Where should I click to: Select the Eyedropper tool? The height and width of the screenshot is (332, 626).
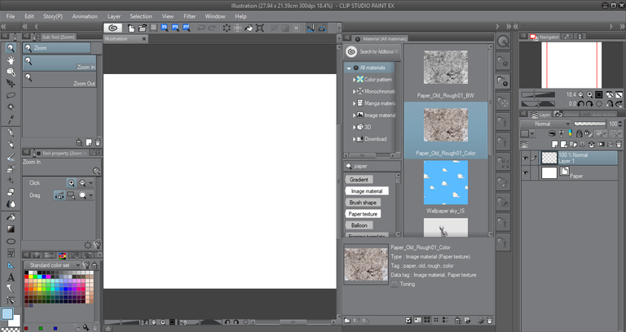(x=11, y=119)
